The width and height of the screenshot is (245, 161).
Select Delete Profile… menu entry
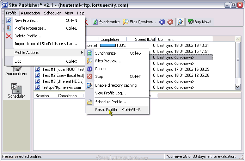point(45,36)
